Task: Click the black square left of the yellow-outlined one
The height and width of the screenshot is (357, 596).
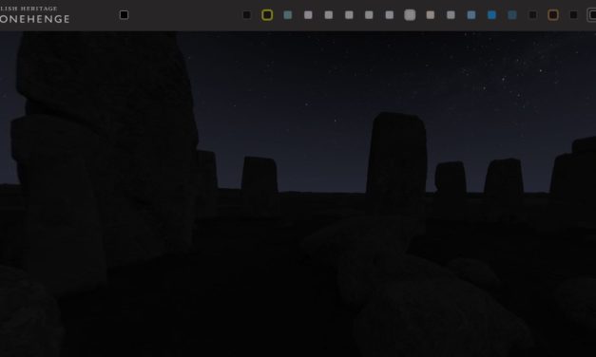Action: pos(247,15)
